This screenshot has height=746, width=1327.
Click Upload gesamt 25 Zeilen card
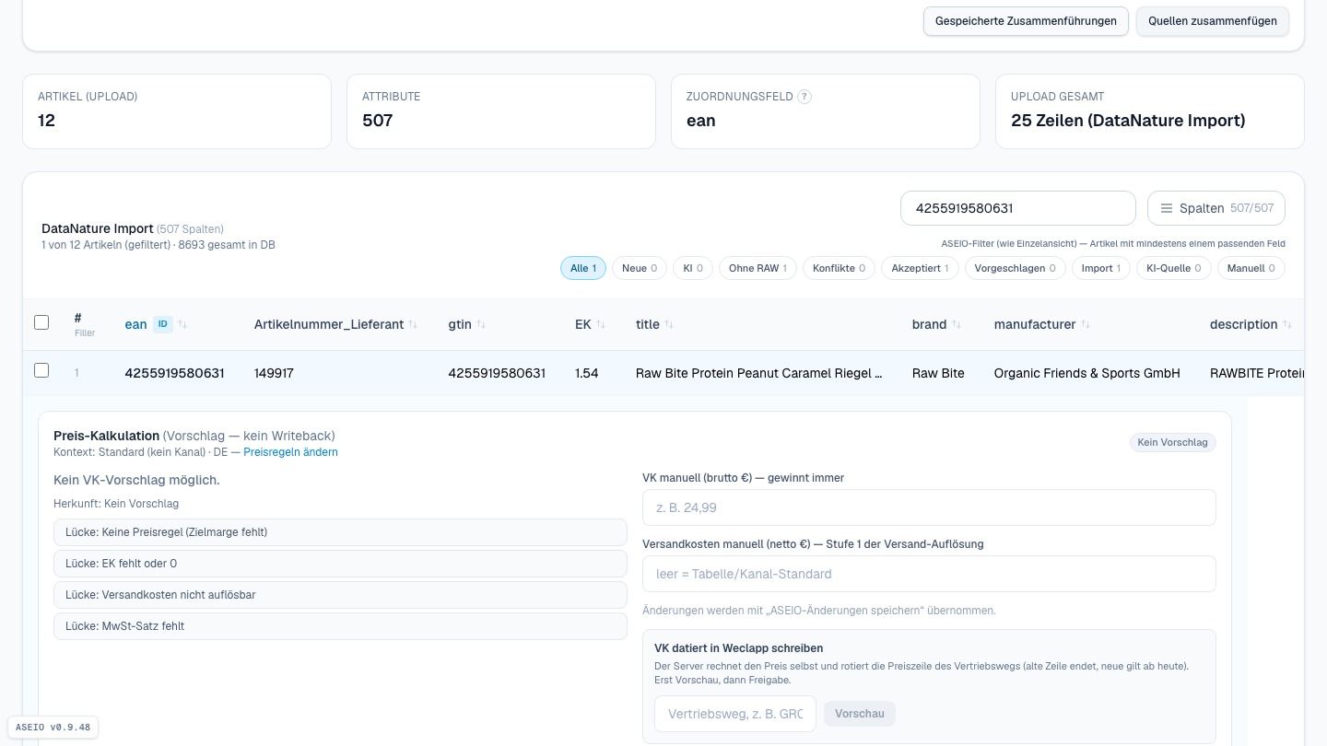click(1150, 111)
